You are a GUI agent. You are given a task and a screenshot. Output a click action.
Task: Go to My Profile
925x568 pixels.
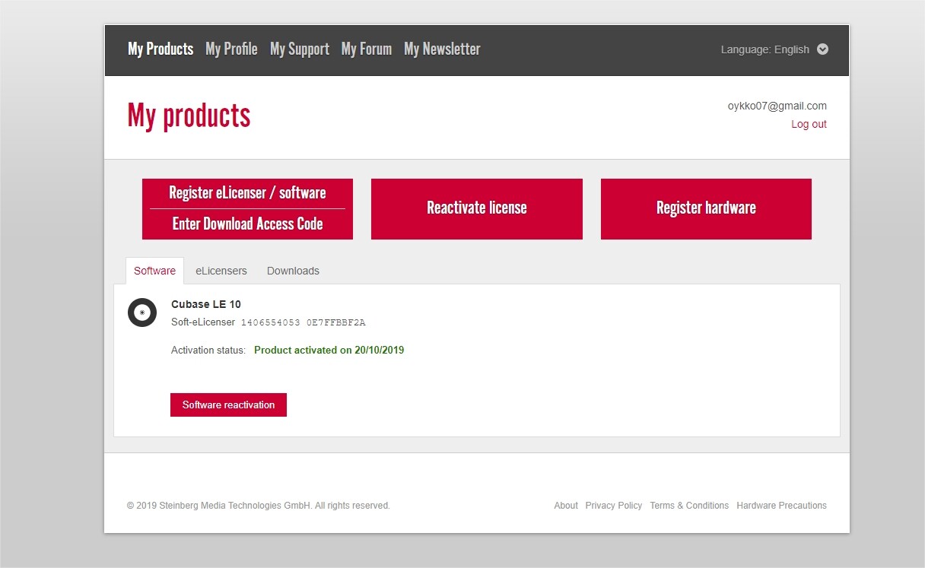[231, 49]
